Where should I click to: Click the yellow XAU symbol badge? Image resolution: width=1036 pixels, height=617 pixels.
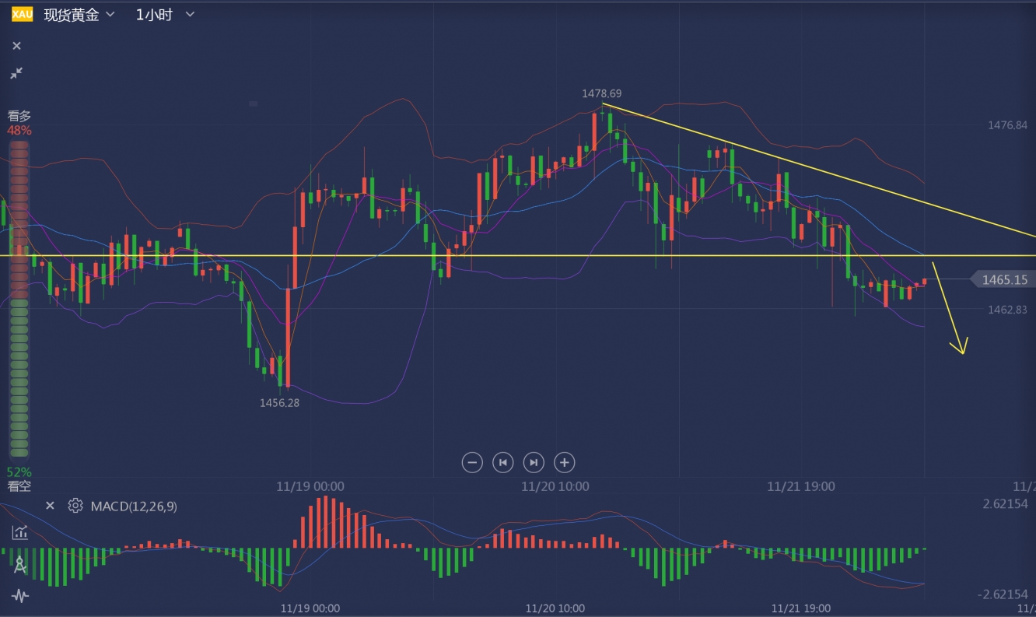pos(22,14)
